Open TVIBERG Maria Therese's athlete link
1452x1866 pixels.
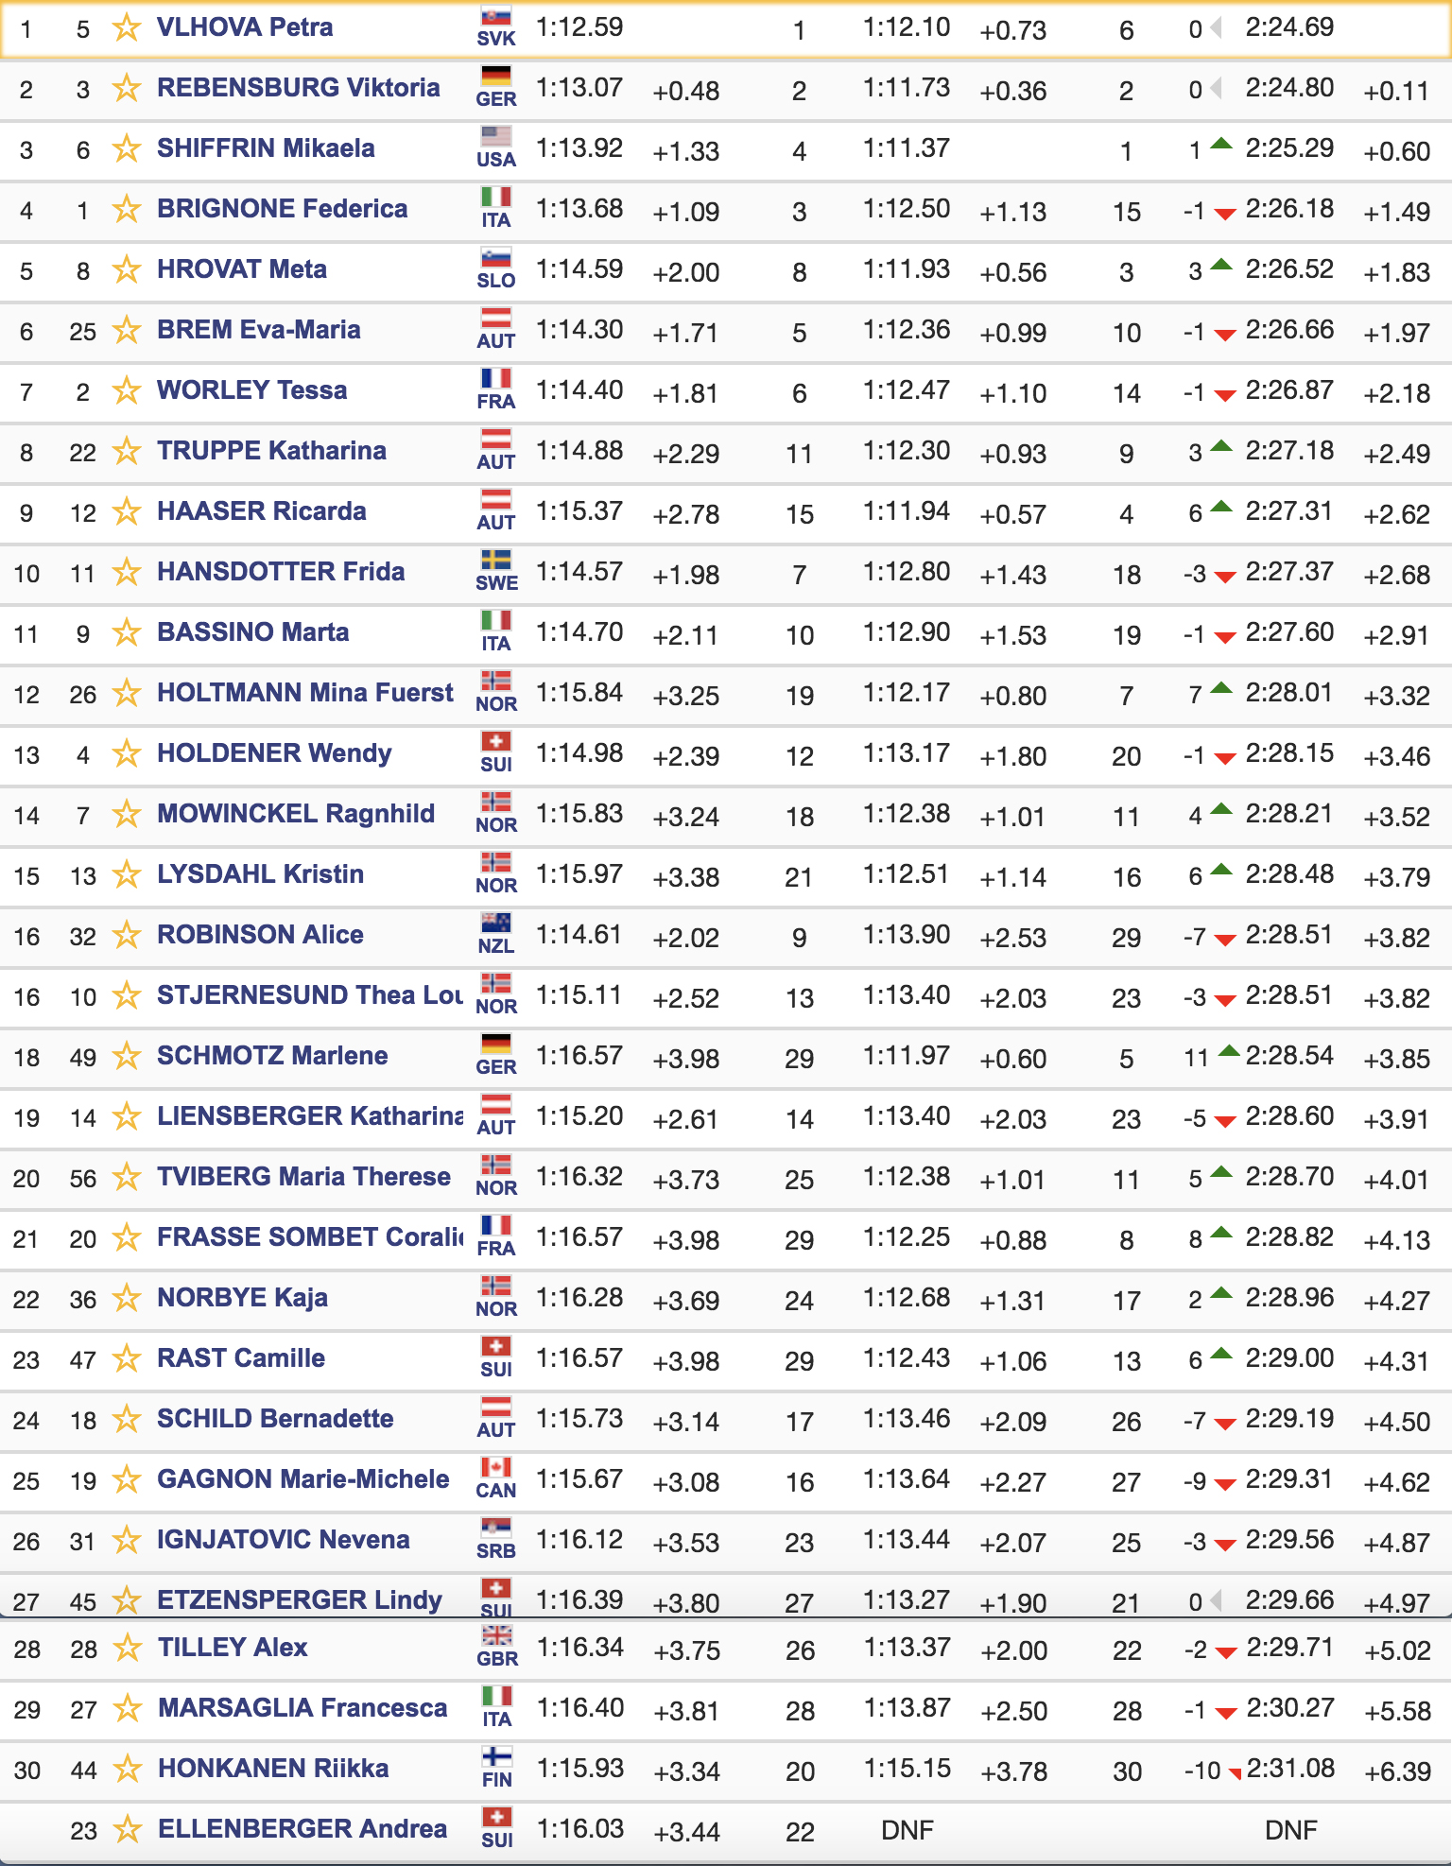tap(303, 1176)
